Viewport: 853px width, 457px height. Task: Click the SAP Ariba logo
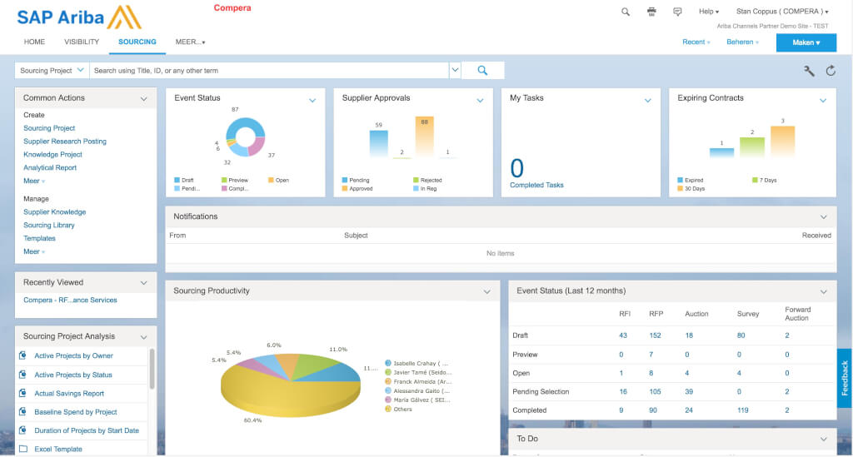[79, 17]
